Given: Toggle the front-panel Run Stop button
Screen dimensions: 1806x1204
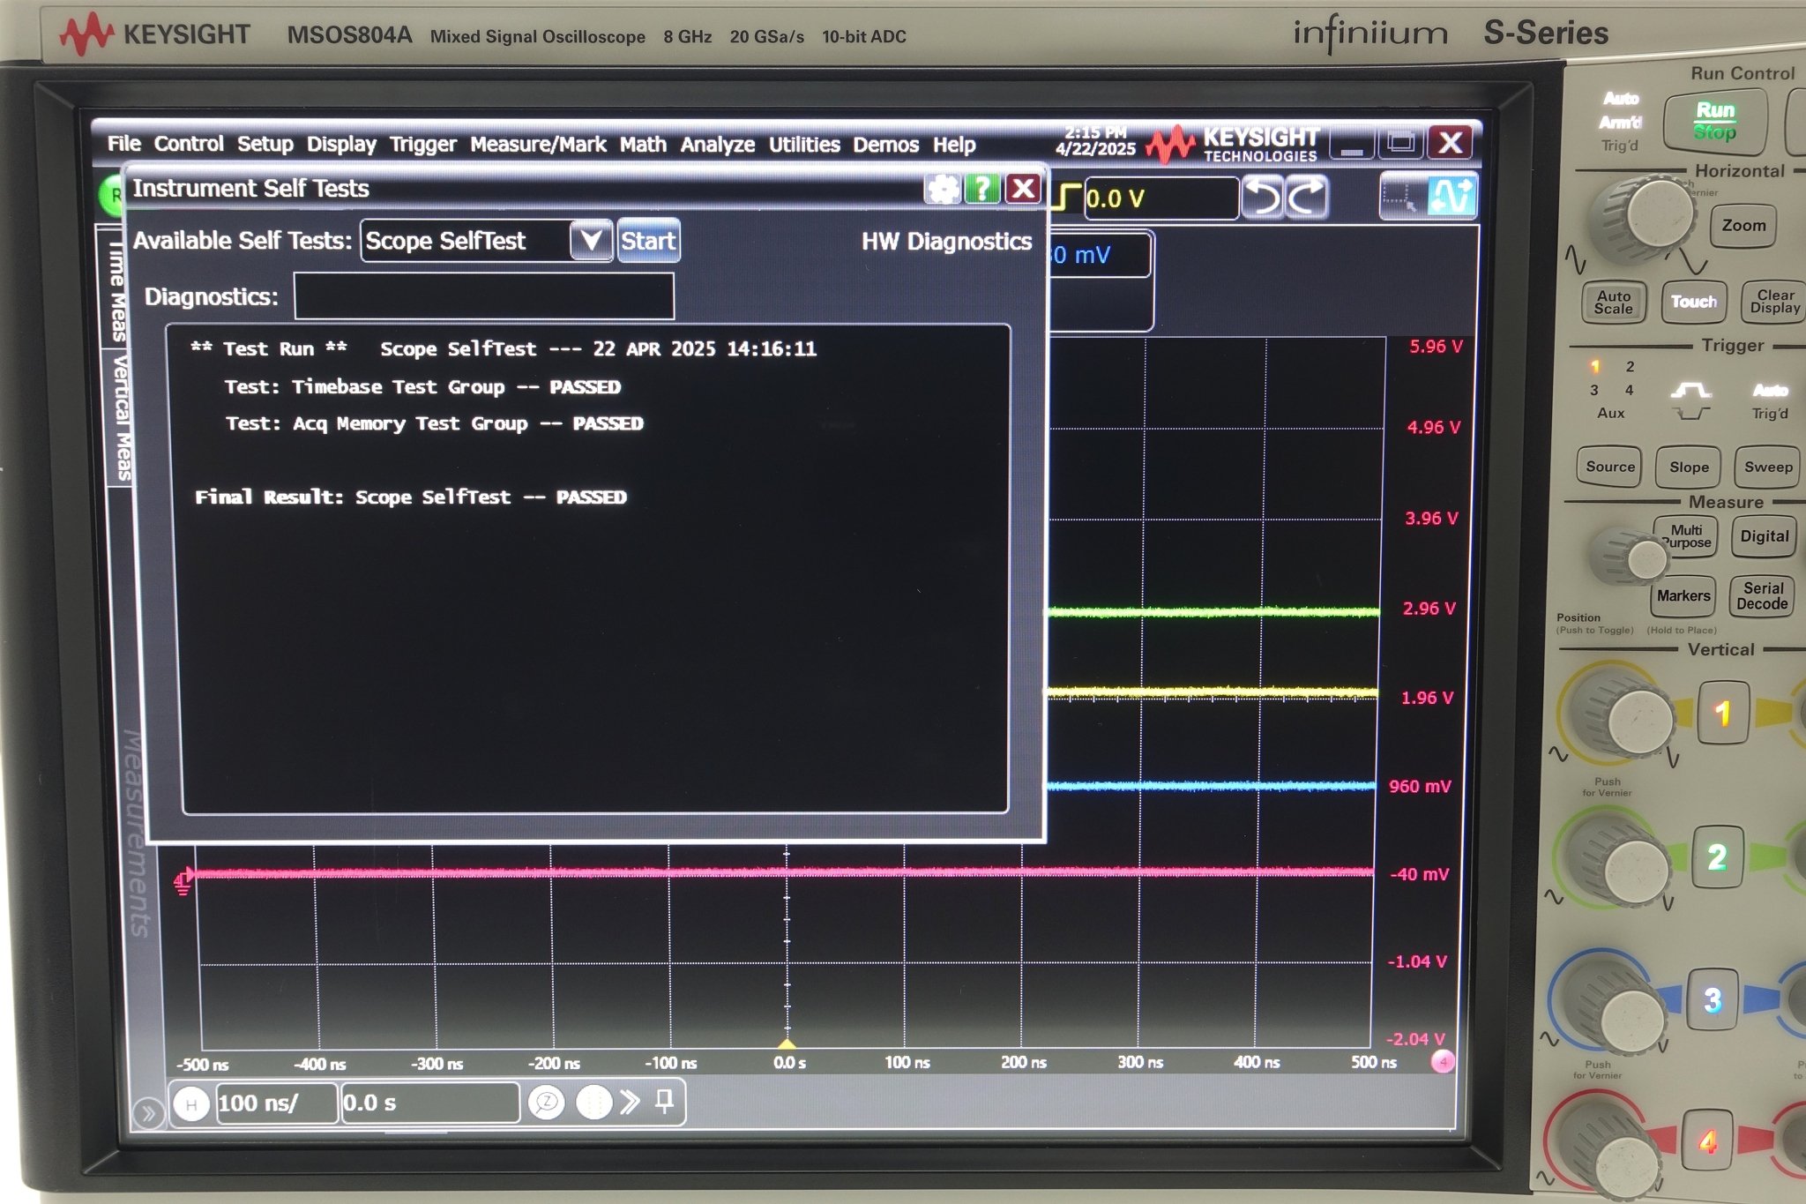Looking at the screenshot, I should coord(1714,122).
